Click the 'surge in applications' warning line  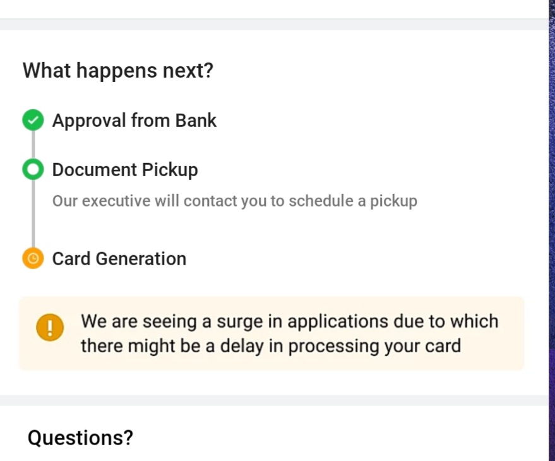coord(289,321)
